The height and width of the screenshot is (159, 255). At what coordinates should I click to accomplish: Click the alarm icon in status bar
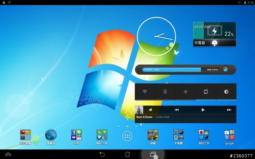pyautogui.click(x=239, y=2)
